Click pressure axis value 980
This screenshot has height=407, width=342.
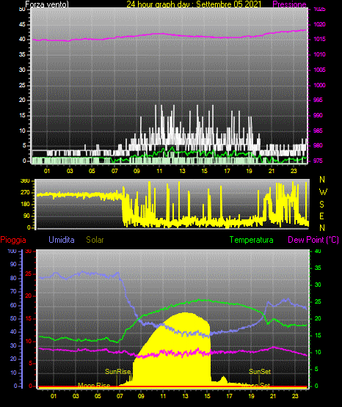point(318,145)
